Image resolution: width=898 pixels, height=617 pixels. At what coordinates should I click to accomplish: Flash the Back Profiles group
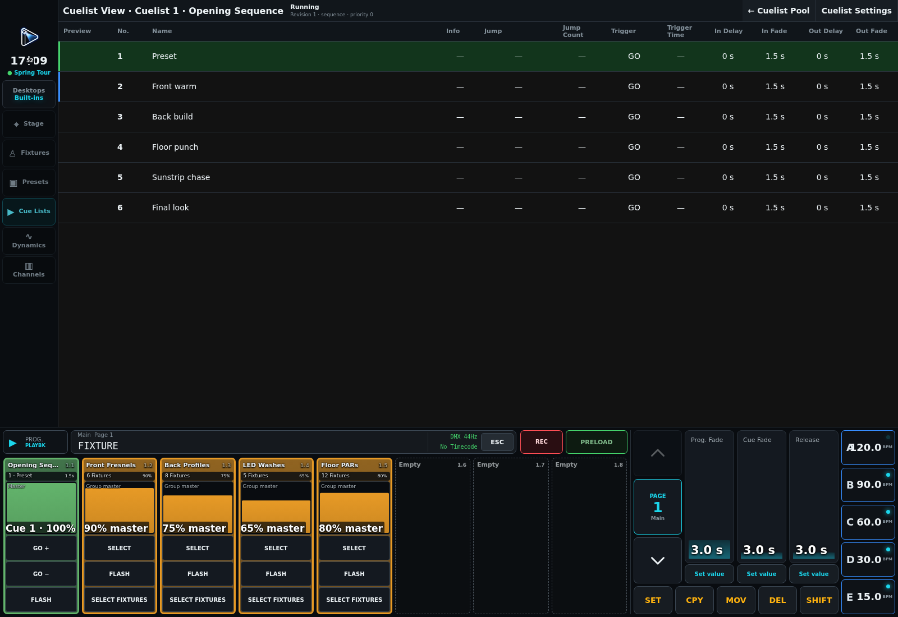(x=198, y=574)
